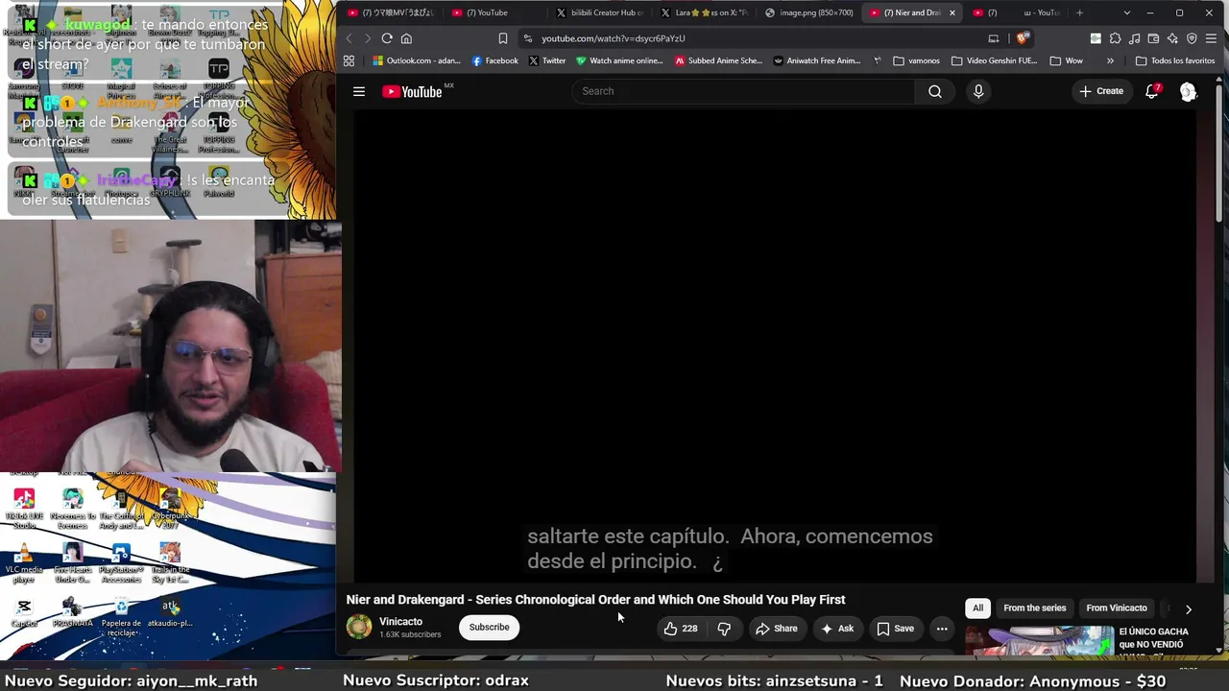Image resolution: width=1229 pixels, height=691 pixels.
Task: Go to the YouTube home logo
Action: point(412,91)
